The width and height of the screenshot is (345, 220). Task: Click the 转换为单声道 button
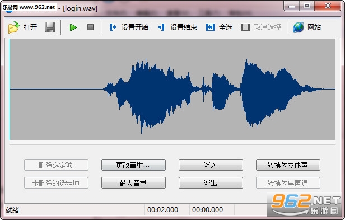288,183
